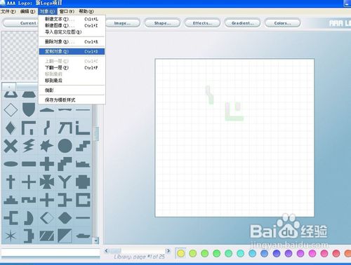This screenshot has width=351, height=265.
Task: Open the 编辑 menu
Action: pyautogui.click(x=27, y=11)
